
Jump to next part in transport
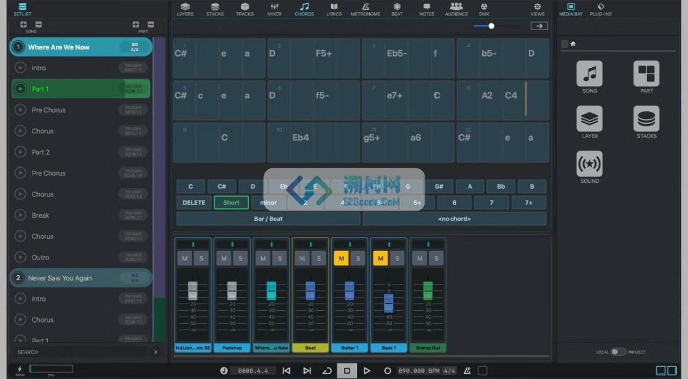click(307, 370)
